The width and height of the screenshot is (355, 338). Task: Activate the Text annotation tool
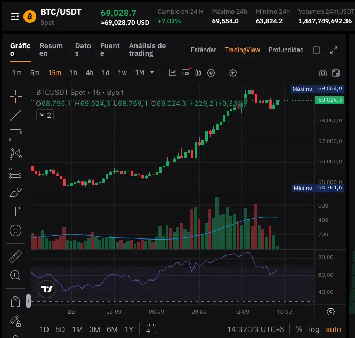(x=15, y=211)
